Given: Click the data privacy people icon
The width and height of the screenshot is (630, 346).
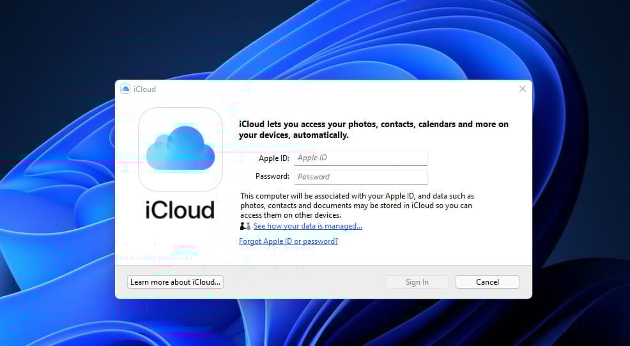Looking at the screenshot, I should pyautogui.click(x=245, y=226).
